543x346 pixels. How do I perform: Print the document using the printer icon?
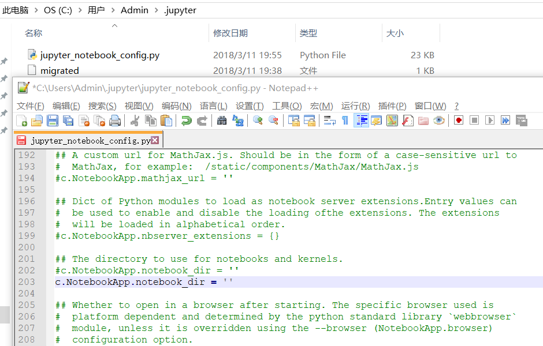point(115,121)
